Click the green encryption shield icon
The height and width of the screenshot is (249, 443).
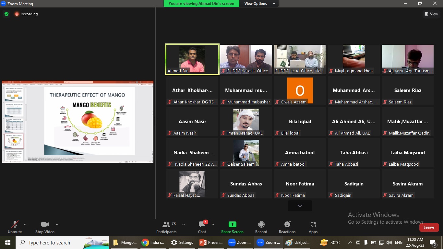pyautogui.click(x=6, y=14)
